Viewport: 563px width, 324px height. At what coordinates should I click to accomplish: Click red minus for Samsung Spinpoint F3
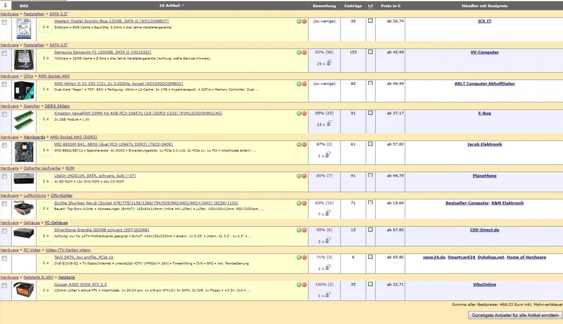tap(304, 52)
